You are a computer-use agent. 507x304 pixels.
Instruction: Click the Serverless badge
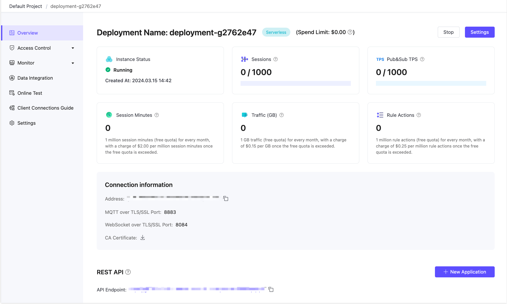click(276, 32)
